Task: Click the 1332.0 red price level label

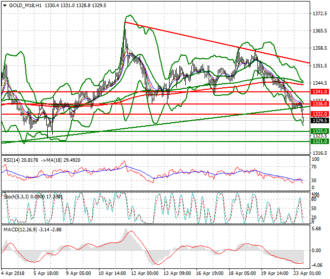Action: pos(320,114)
